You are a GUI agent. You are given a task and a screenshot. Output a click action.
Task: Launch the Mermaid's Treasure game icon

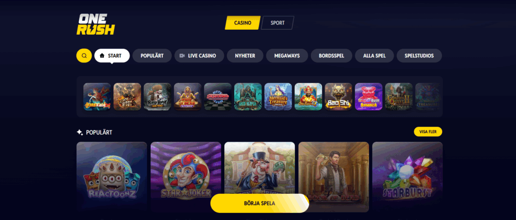tap(278, 97)
